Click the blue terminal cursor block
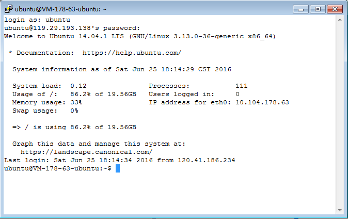348x219 pixels. pos(118,168)
